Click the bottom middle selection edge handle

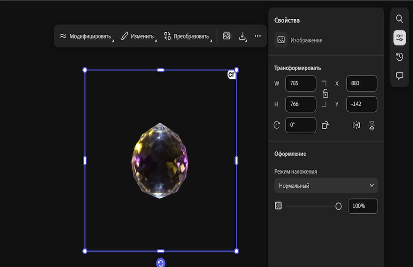tap(161, 251)
